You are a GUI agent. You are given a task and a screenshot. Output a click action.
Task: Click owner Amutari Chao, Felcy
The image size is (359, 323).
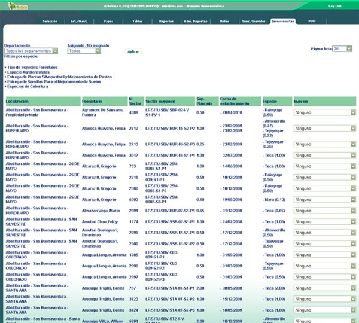point(100,221)
